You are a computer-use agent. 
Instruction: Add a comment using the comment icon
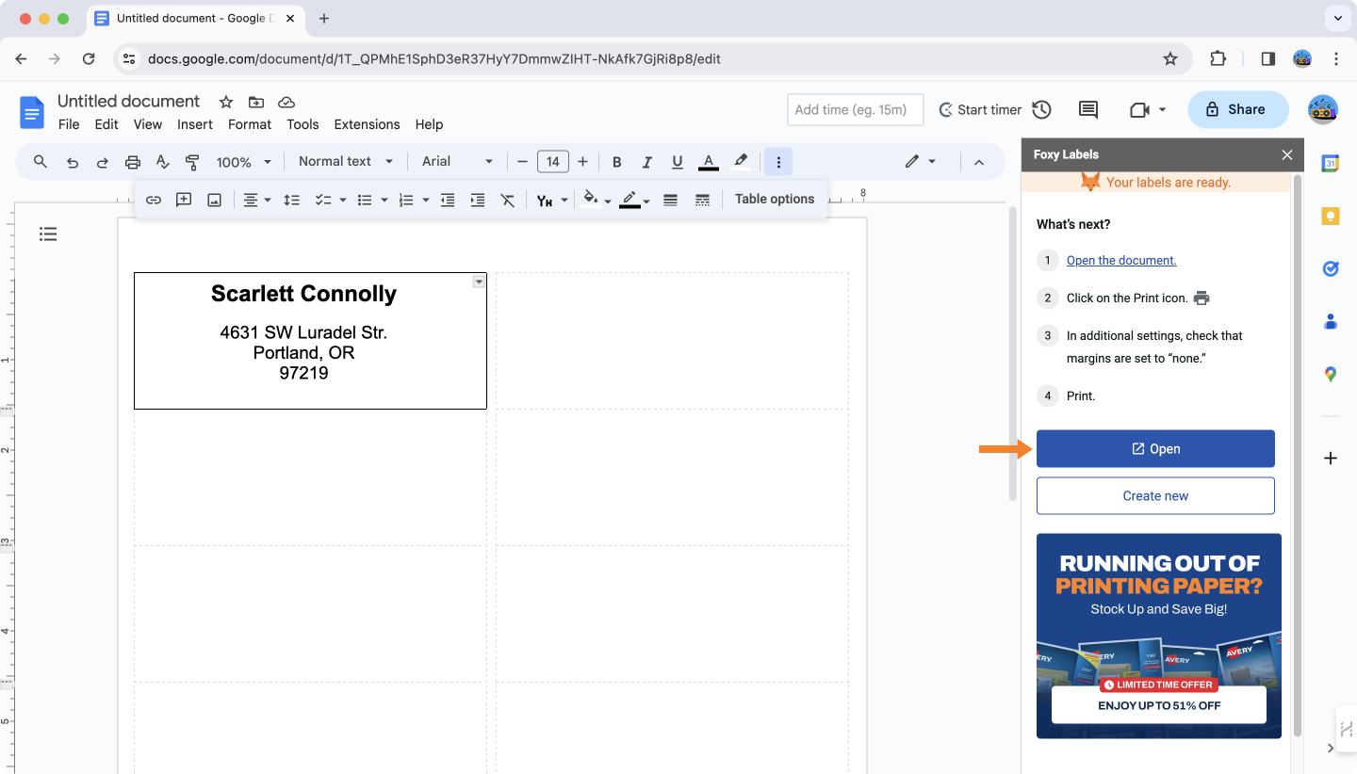pos(184,199)
